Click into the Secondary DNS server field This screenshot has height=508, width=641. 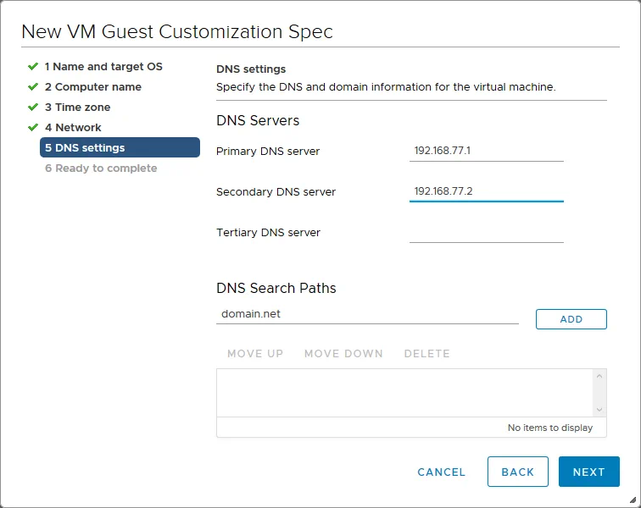486,192
